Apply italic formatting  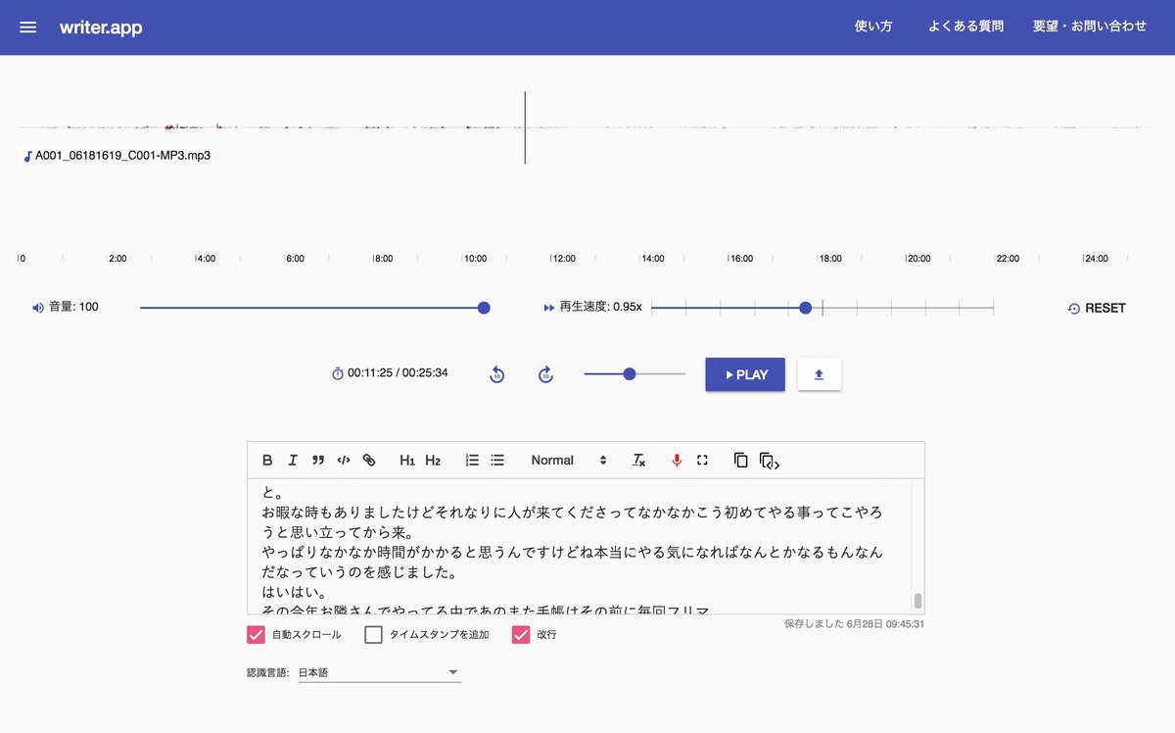[292, 460]
